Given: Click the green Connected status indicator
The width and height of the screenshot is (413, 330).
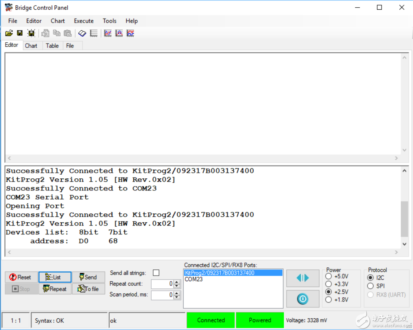Looking at the screenshot, I should (211, 320).
